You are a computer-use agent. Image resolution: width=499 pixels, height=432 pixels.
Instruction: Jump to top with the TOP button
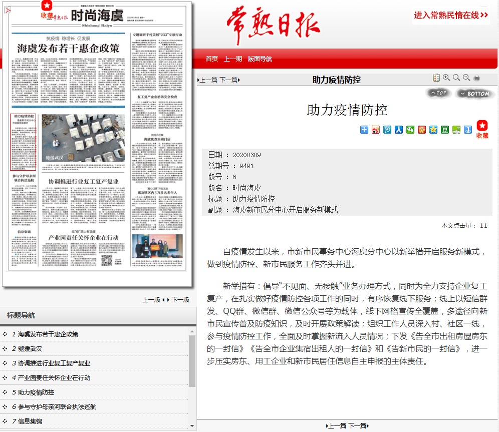[438, 93]
